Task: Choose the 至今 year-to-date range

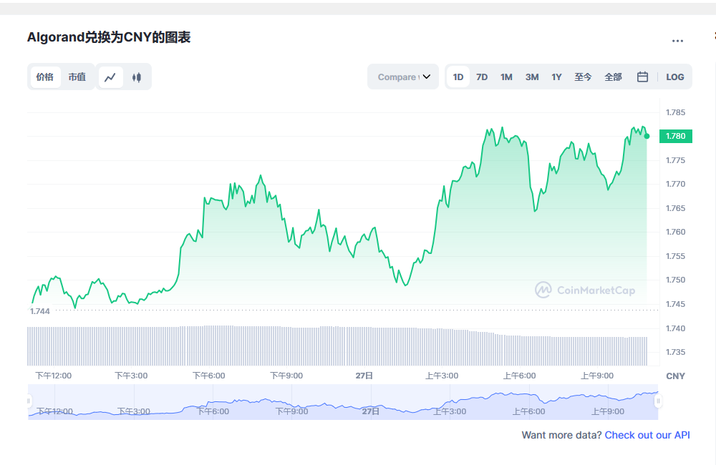Action: coord(583,77)
